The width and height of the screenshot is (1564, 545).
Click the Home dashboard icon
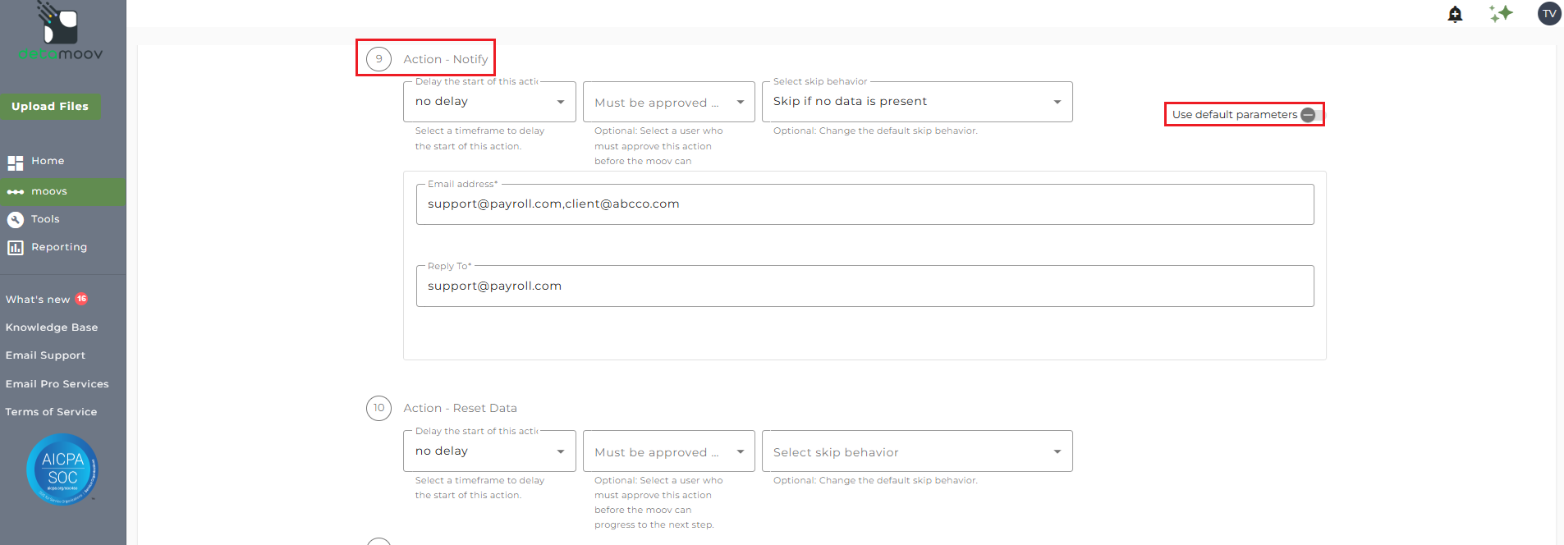pos(15,163)
